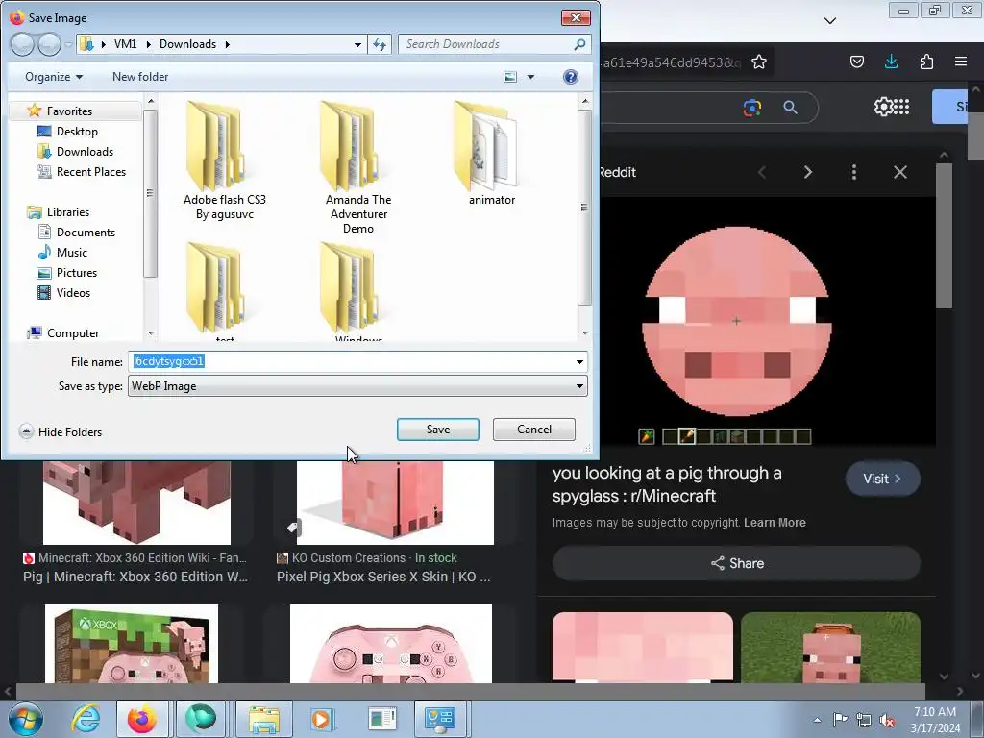
Task: Click the Firefox Pocket save icon
Action: [x=856, y=61]
